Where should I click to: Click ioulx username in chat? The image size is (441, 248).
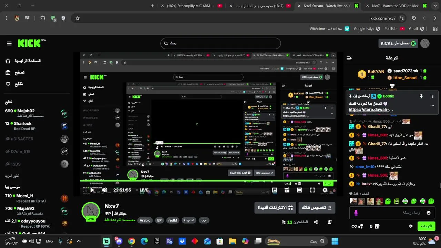(366, 184)
